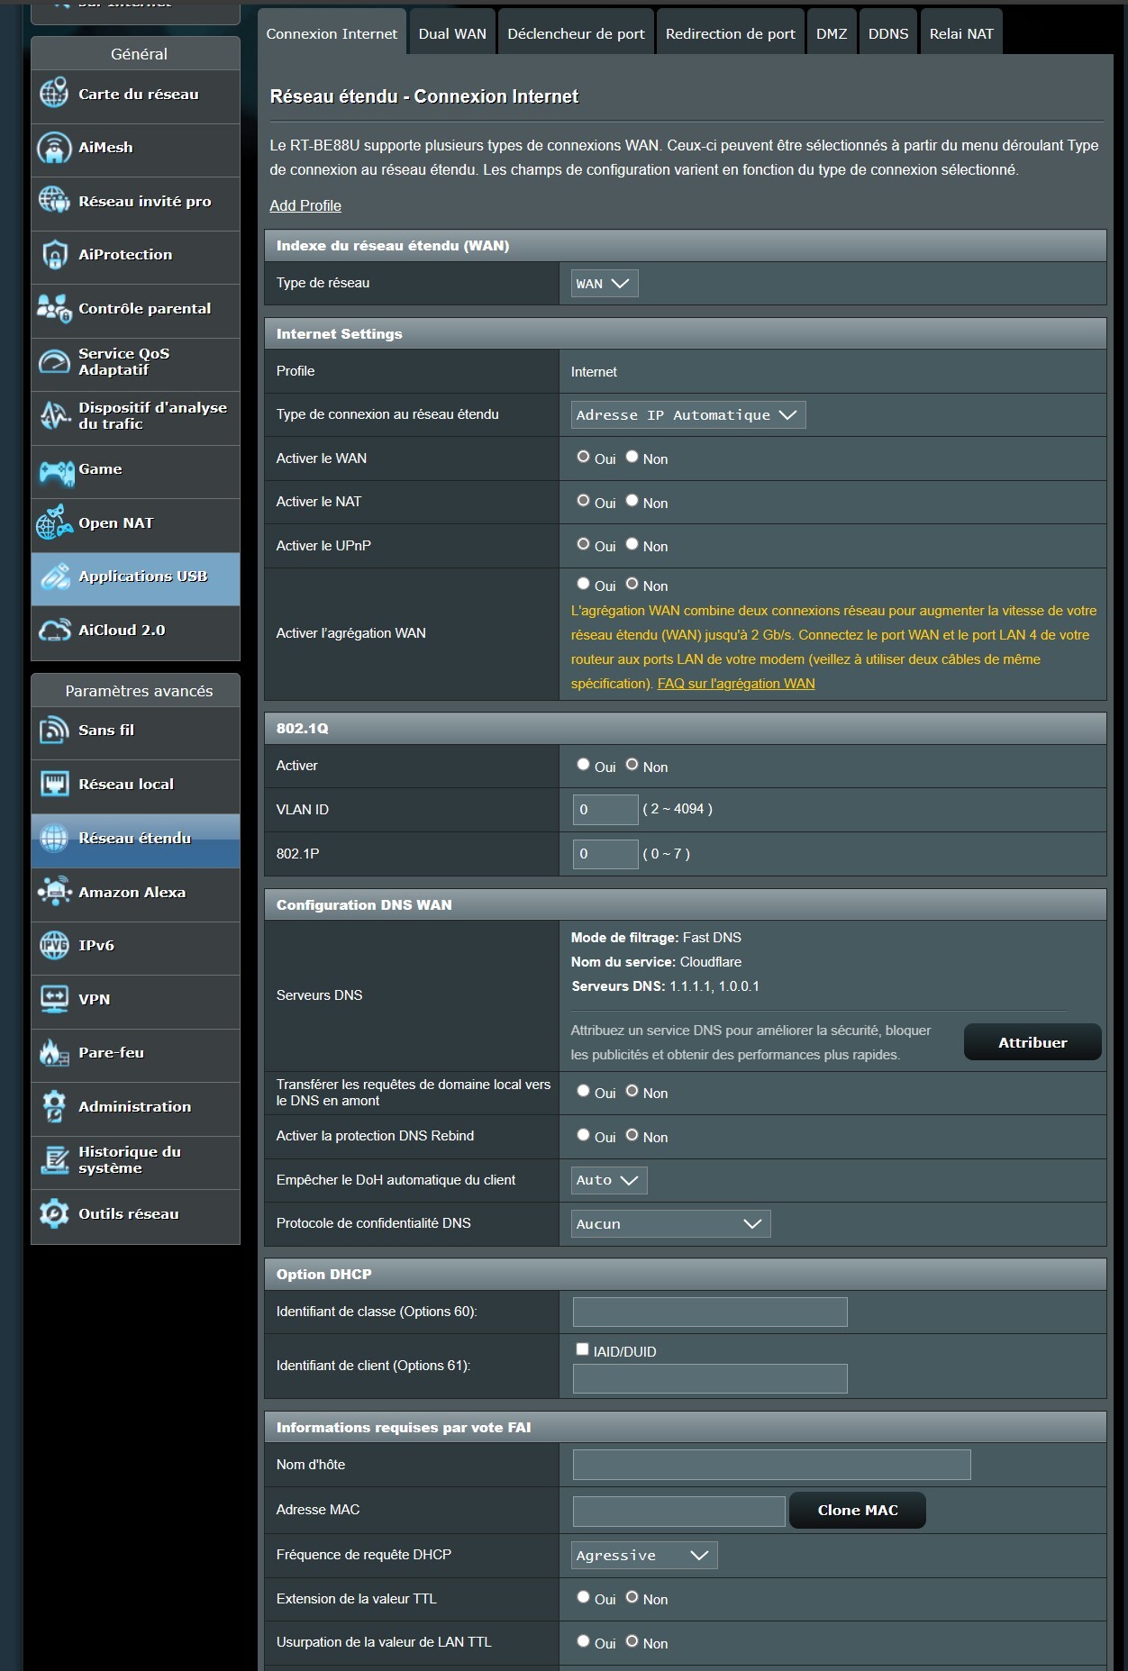This screenshot has height=1671, width=1128.
Task: Open Fréquence de requête DHCP dropdown
Action: pyautogui.click(x=644, y=1556)
